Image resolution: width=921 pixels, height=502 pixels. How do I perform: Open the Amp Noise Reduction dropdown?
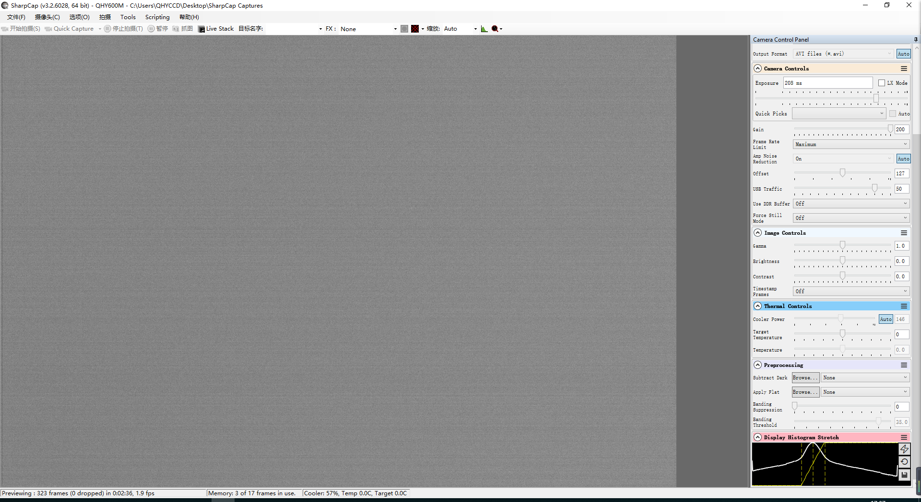(x=843, y=159)
